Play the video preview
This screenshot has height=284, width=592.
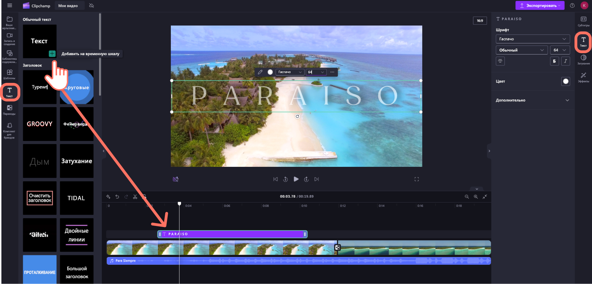[x=296, y=179]
